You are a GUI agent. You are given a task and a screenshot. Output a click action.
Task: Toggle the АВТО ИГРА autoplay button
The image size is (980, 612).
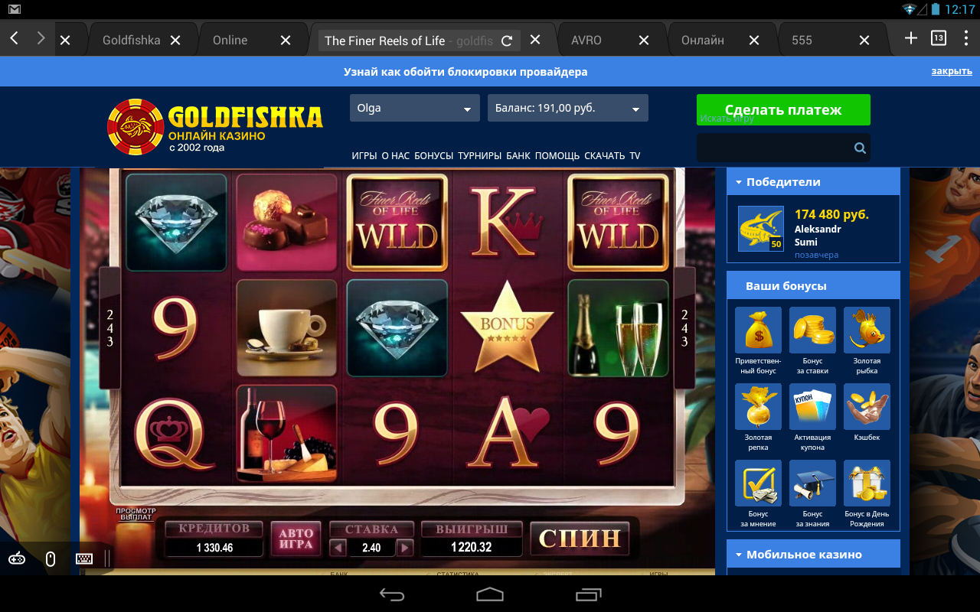pyautogui.click(x=296, y=539)
